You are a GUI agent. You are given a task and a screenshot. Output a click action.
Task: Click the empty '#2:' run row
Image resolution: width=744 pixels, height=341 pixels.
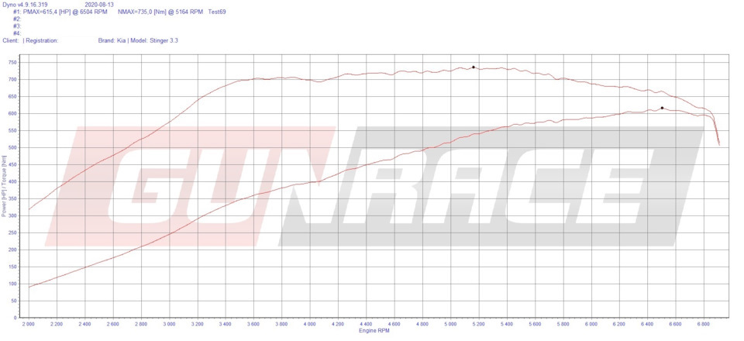coord(17,19)
